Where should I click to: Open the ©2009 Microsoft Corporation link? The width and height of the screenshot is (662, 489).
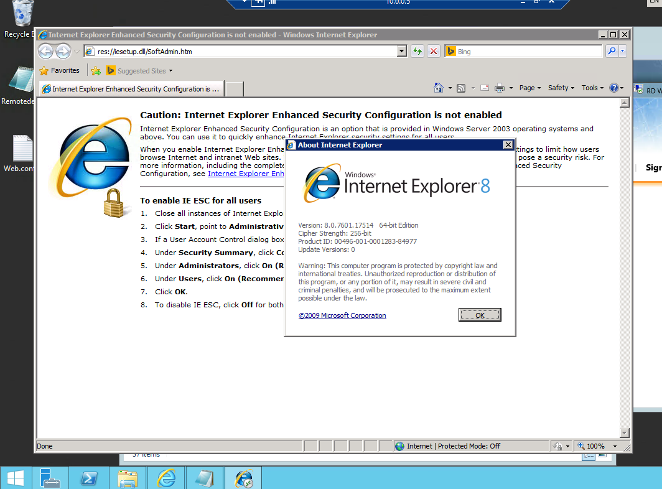(x=342, y=315)
